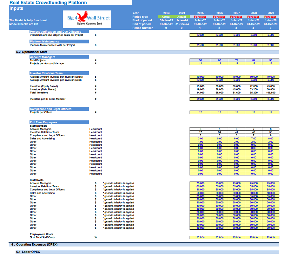Click the 'Staff Numbers' subheading
The height and width of the screenshot is (256, 284).
pyautogui.click(x=39, y=126)
